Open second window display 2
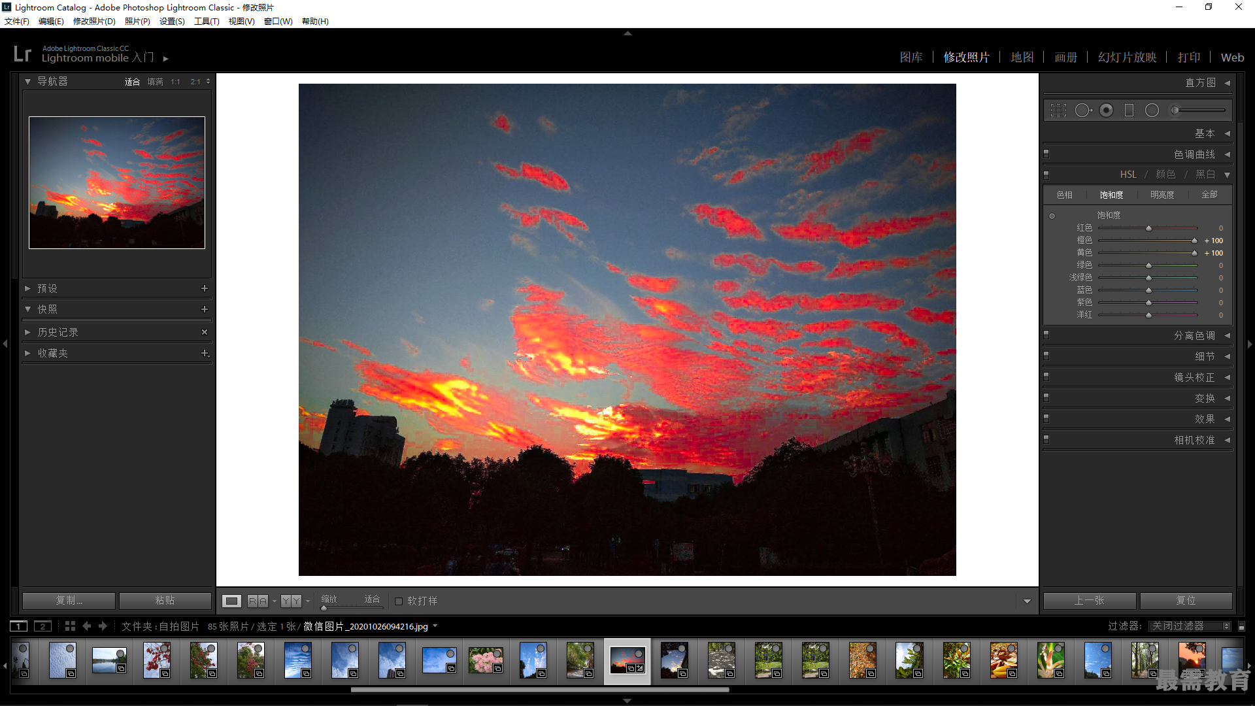Viewport: 1255px width, 706px height. [x=42, y=626]
